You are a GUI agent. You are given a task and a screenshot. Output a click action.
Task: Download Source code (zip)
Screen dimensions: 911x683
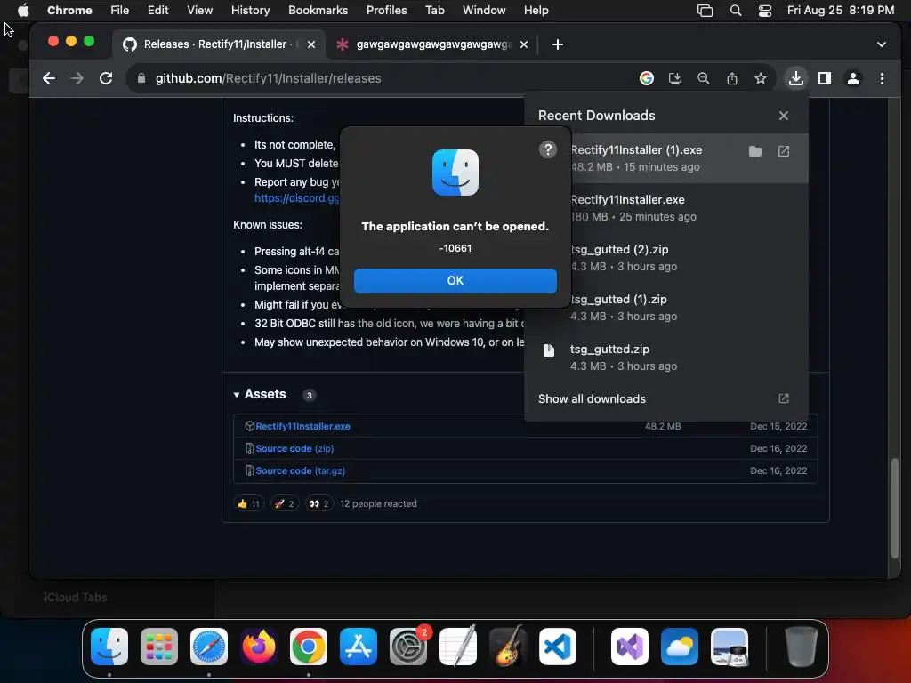coord(294,448)
